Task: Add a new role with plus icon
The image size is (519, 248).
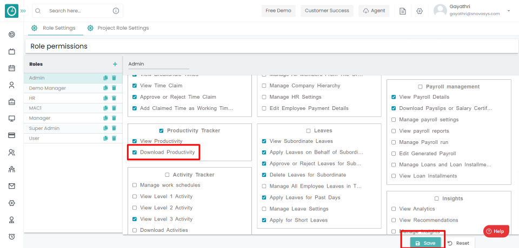Action: (x=115, y=64)
